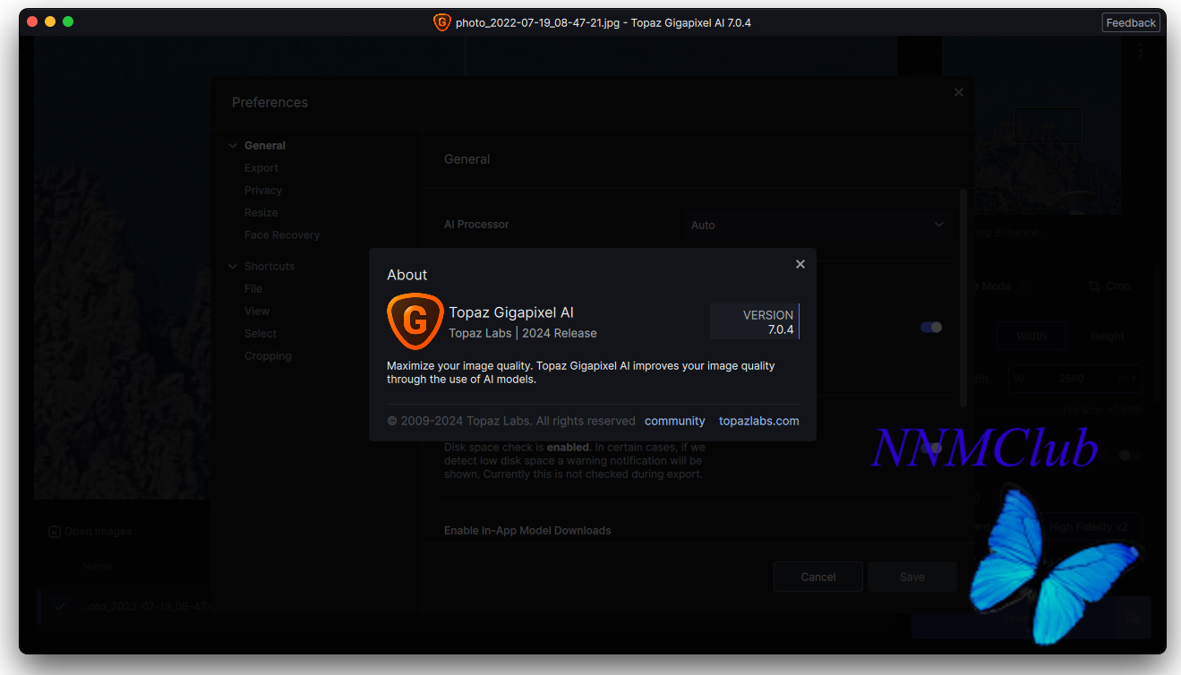Click Cancel in the Preferences dialog
The width and height of the screenshot is (1181, 675).
pyautogui.click(x=818, y=577)
